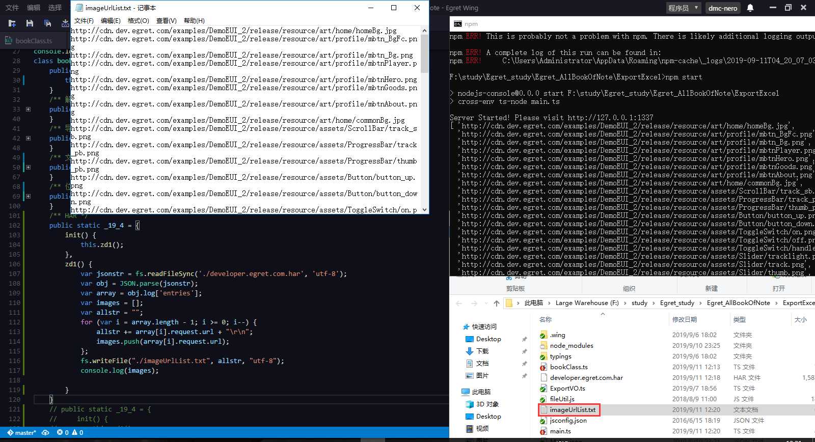Expand chevron after Egret_study breadcrumb
This screenshot has width=815, height=442.
pos(701,303)
